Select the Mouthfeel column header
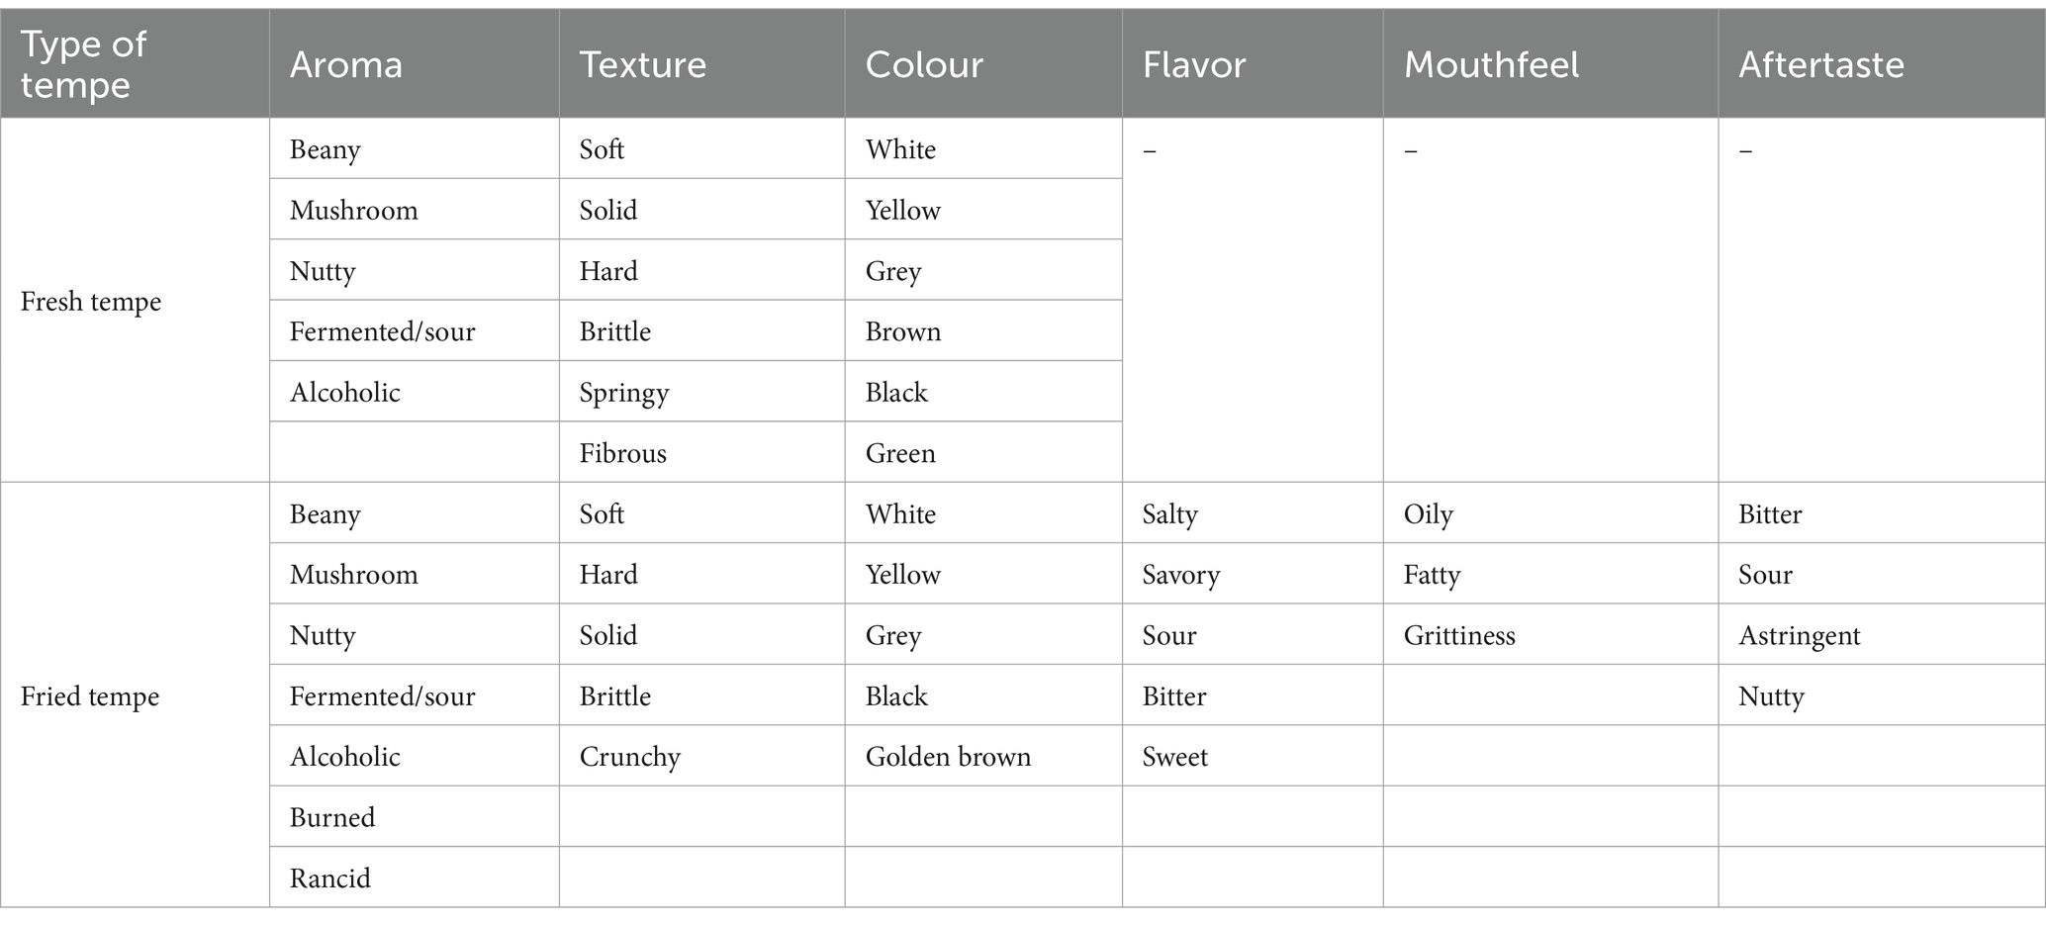 pos(1550,64)
